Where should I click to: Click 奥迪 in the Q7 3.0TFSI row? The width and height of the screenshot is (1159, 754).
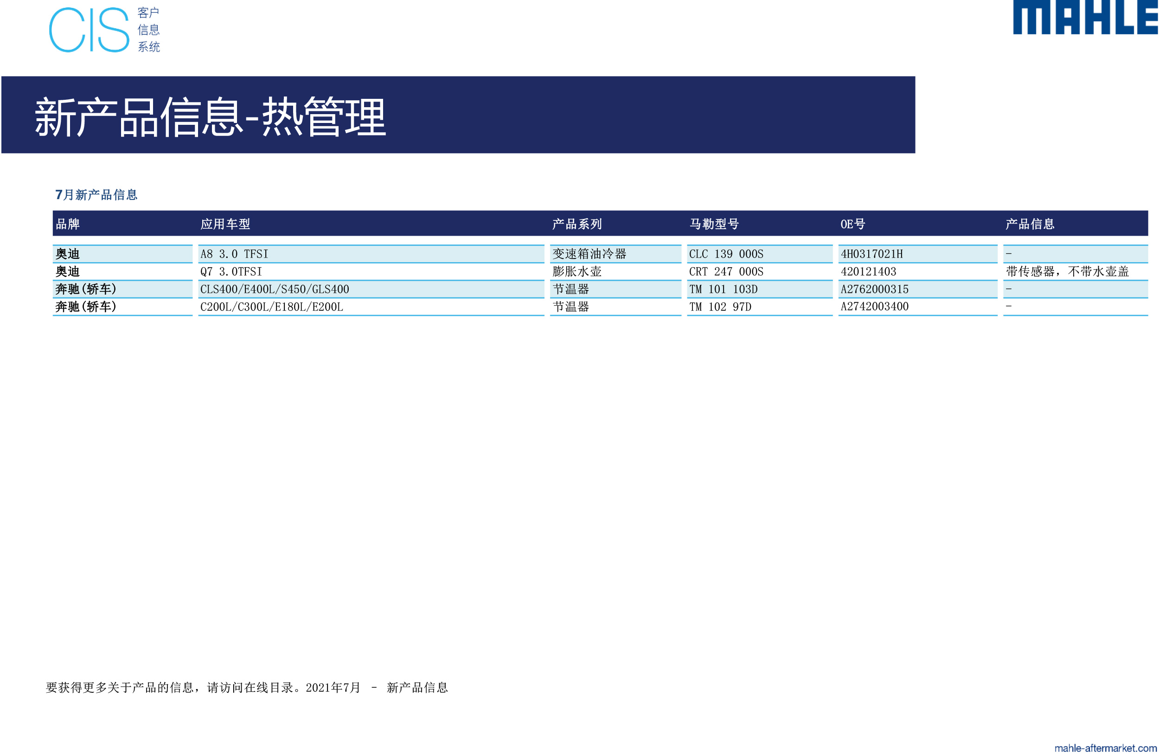(x=123, y=271)
